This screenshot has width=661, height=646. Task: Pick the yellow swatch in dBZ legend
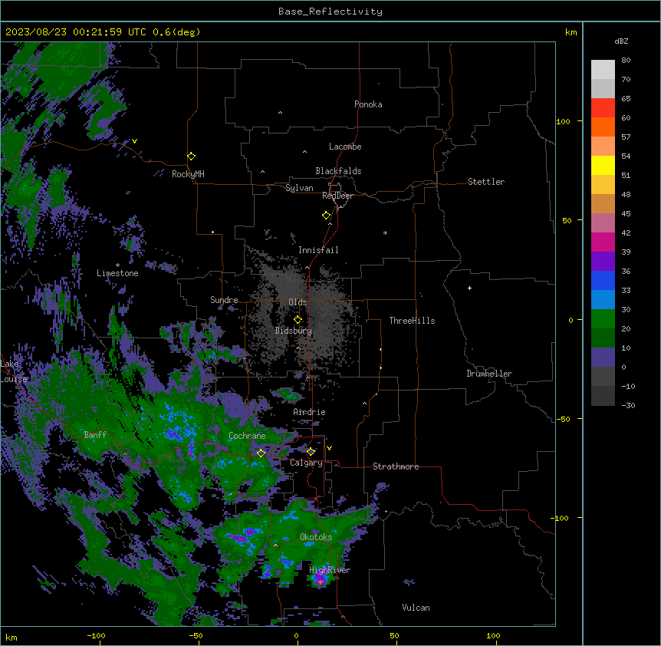coord(603,166)
